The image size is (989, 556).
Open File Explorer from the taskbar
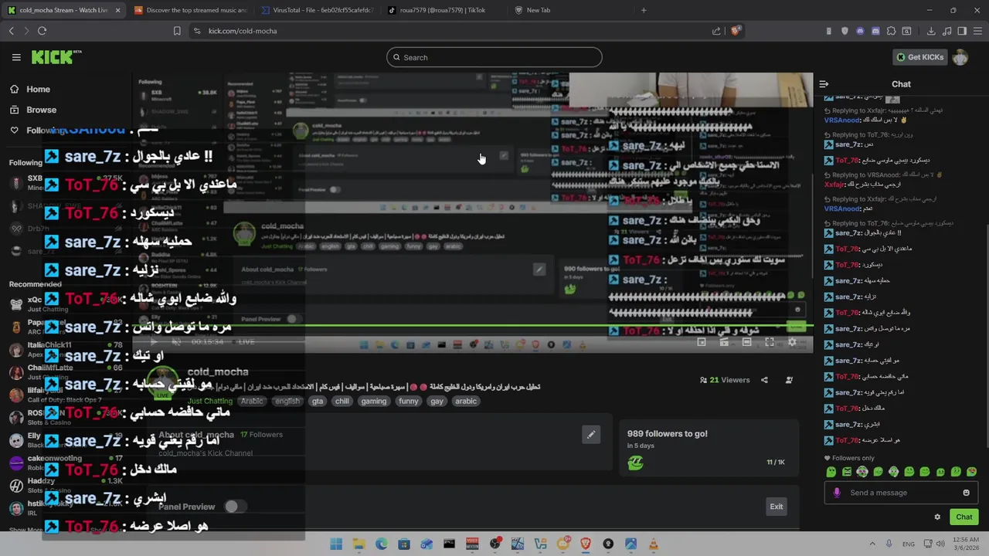pos(359,544)
